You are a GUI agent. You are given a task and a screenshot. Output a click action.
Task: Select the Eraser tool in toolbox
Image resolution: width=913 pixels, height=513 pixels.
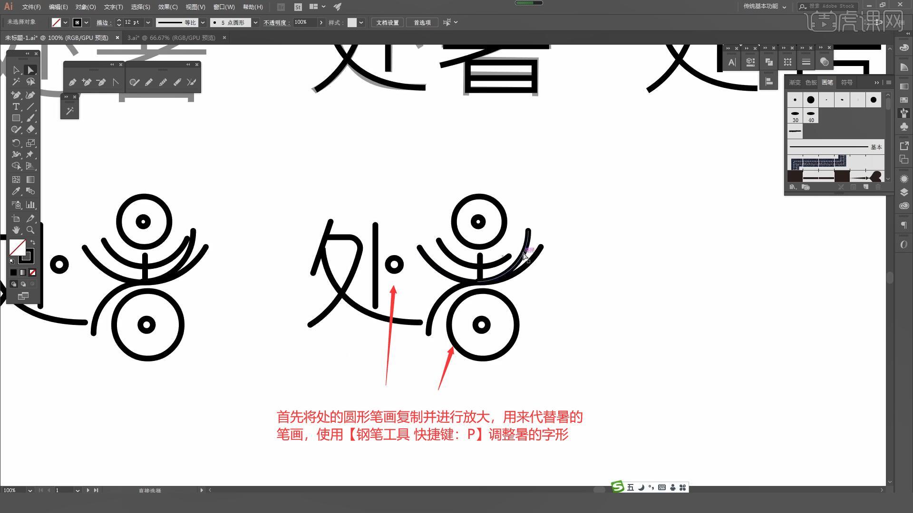click(x=30, y=129)
